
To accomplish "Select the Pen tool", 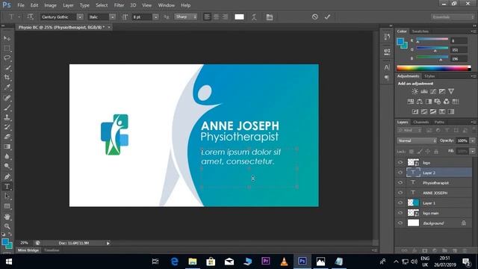I will [x=7, y=176].
